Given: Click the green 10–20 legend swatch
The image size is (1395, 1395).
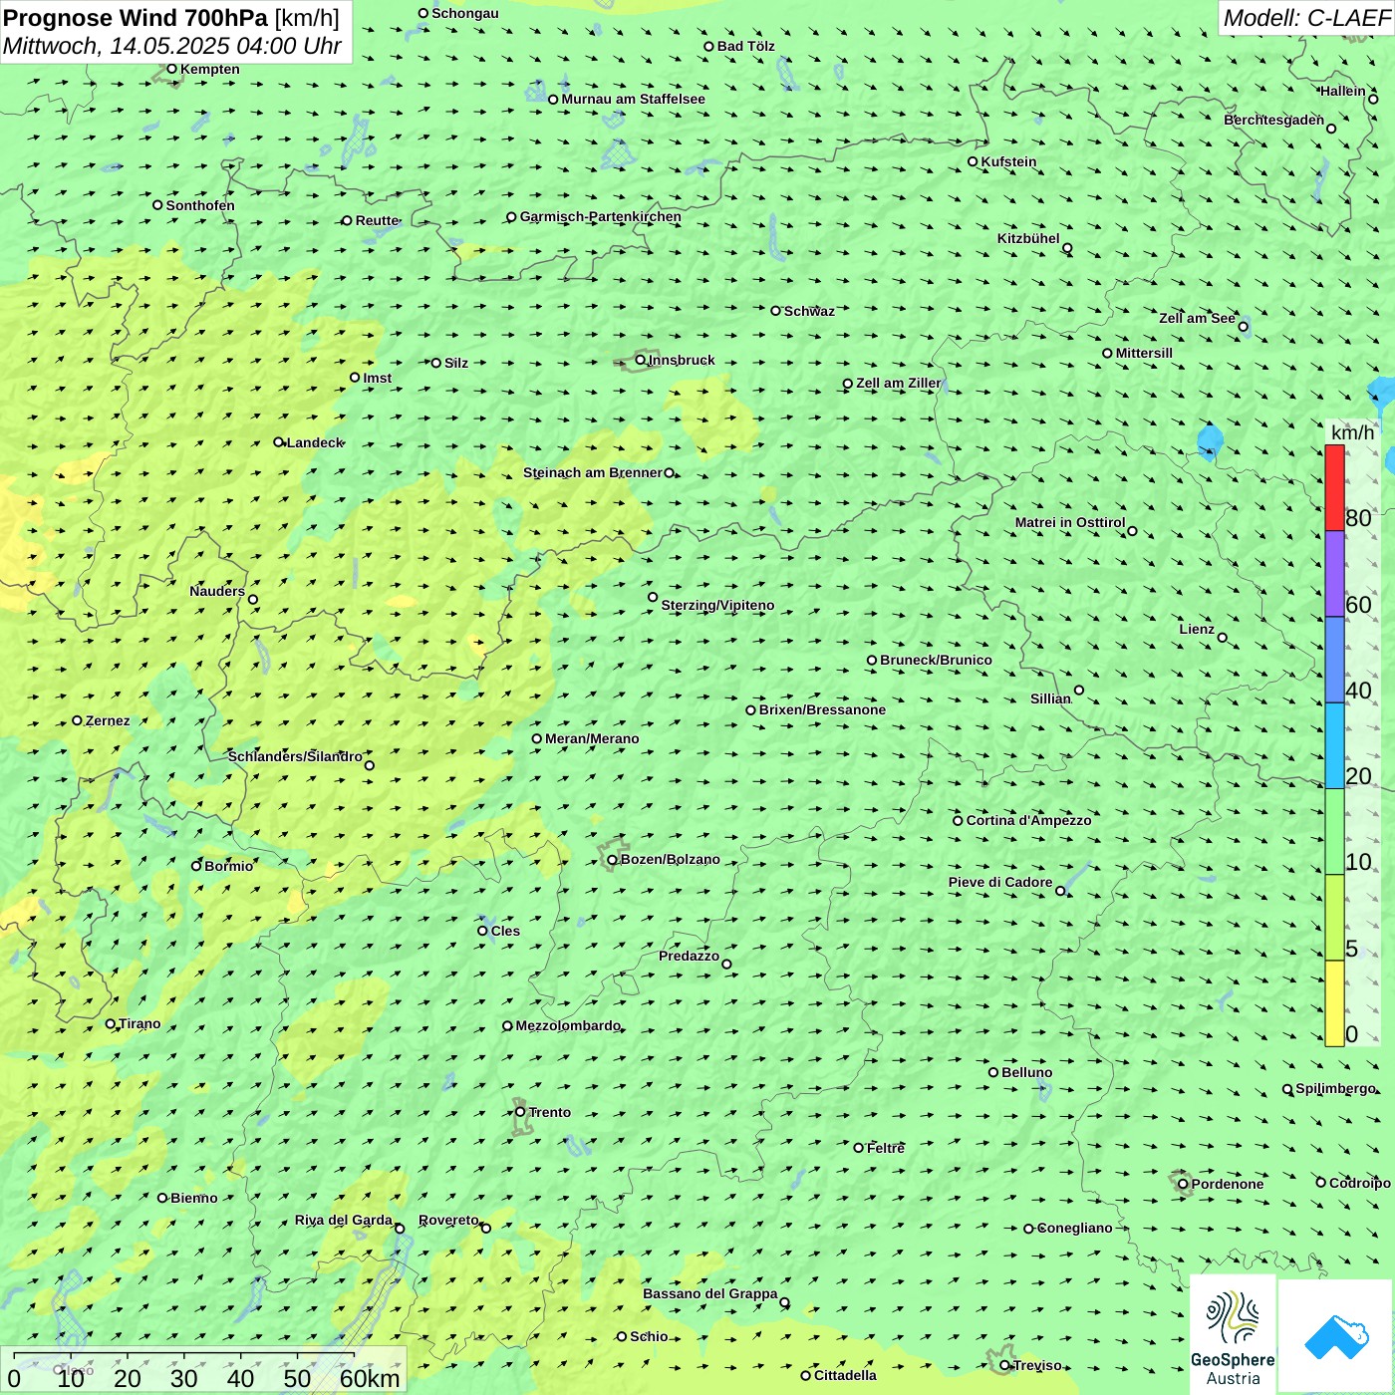Looking at the screenshot, I should point(1334,832).
